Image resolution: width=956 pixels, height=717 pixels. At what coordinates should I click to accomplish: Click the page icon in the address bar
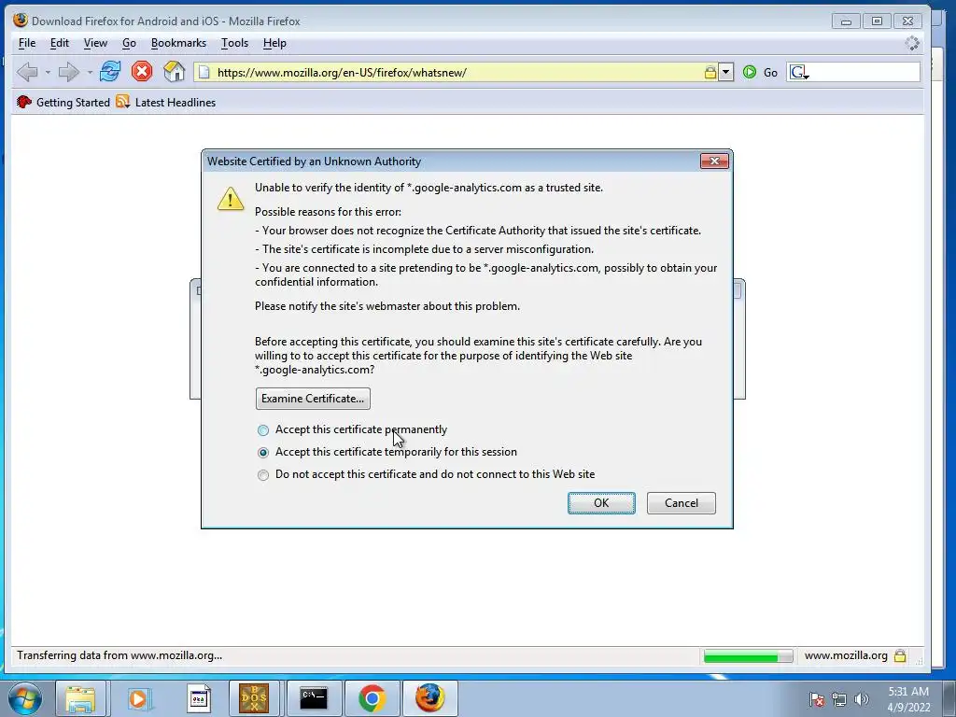click(x=204, y=73)
